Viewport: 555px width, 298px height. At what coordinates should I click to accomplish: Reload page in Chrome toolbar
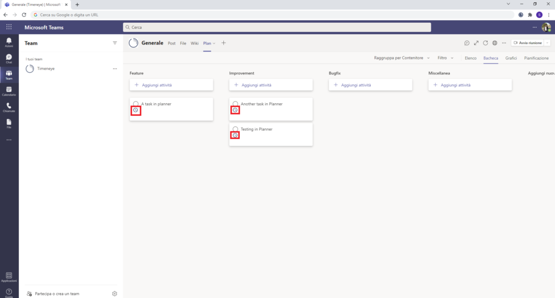click(x=24, y=15)
